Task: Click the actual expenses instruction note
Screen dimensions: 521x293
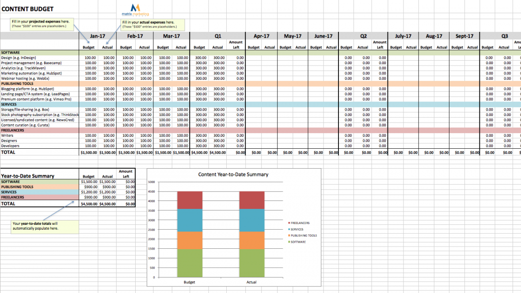Action: pos(152,24)
